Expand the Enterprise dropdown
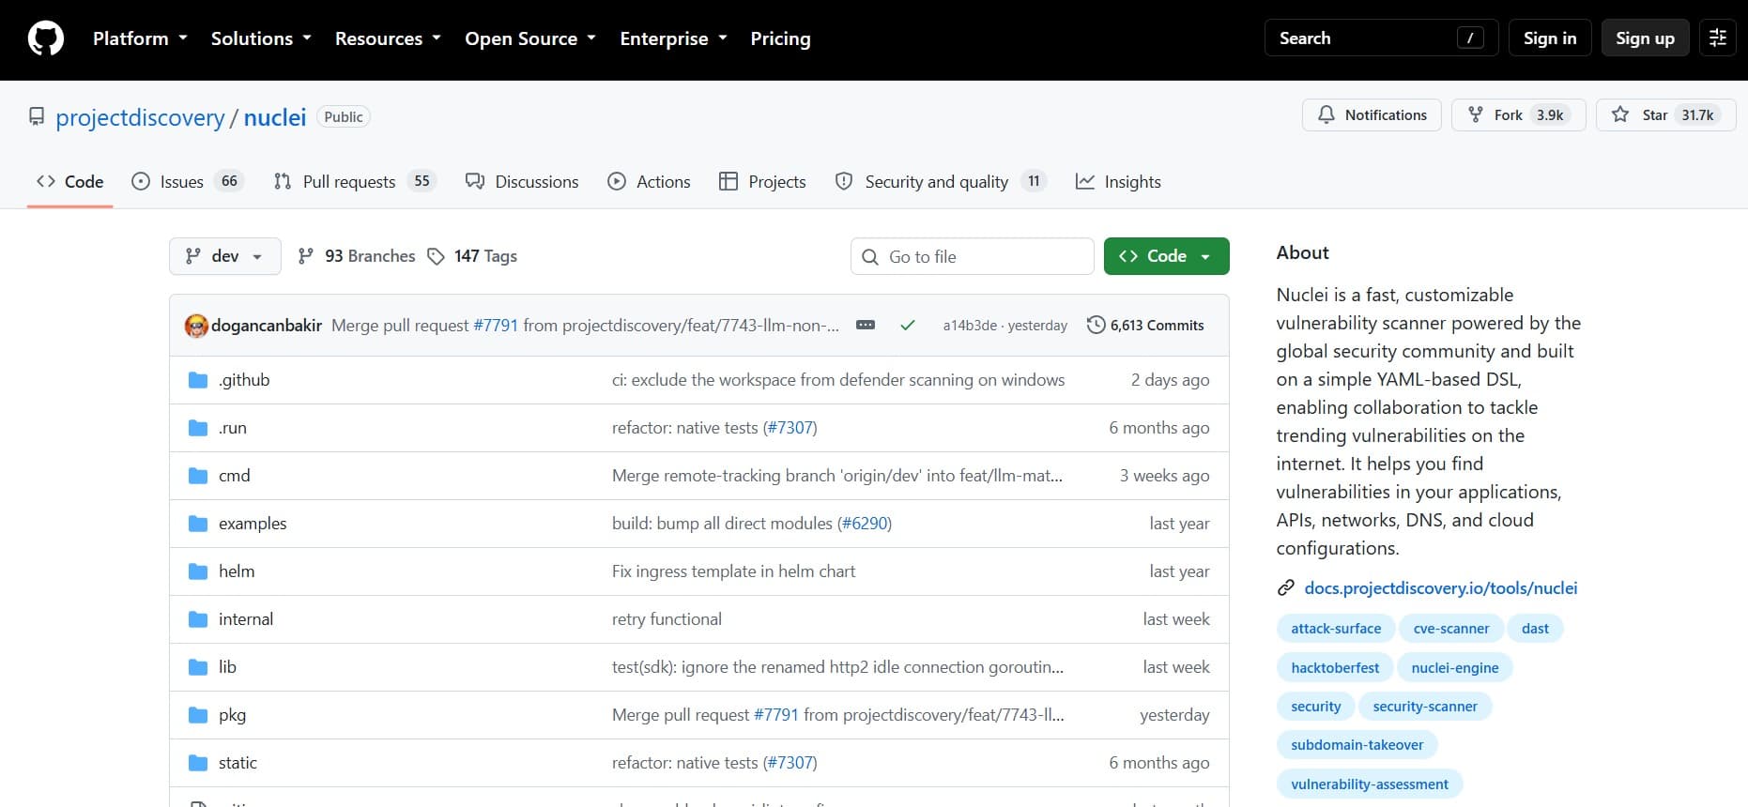The image size is (1748, 807). tap(673, 38)
